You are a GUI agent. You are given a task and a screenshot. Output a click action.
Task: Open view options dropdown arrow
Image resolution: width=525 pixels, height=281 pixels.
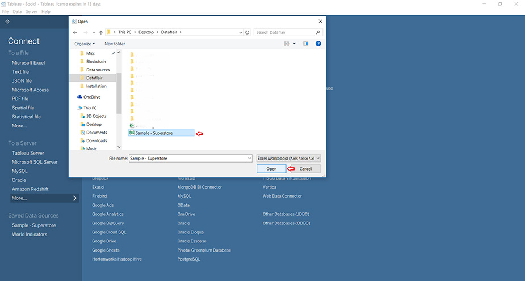pyautogui.click(x=295, y=44)
